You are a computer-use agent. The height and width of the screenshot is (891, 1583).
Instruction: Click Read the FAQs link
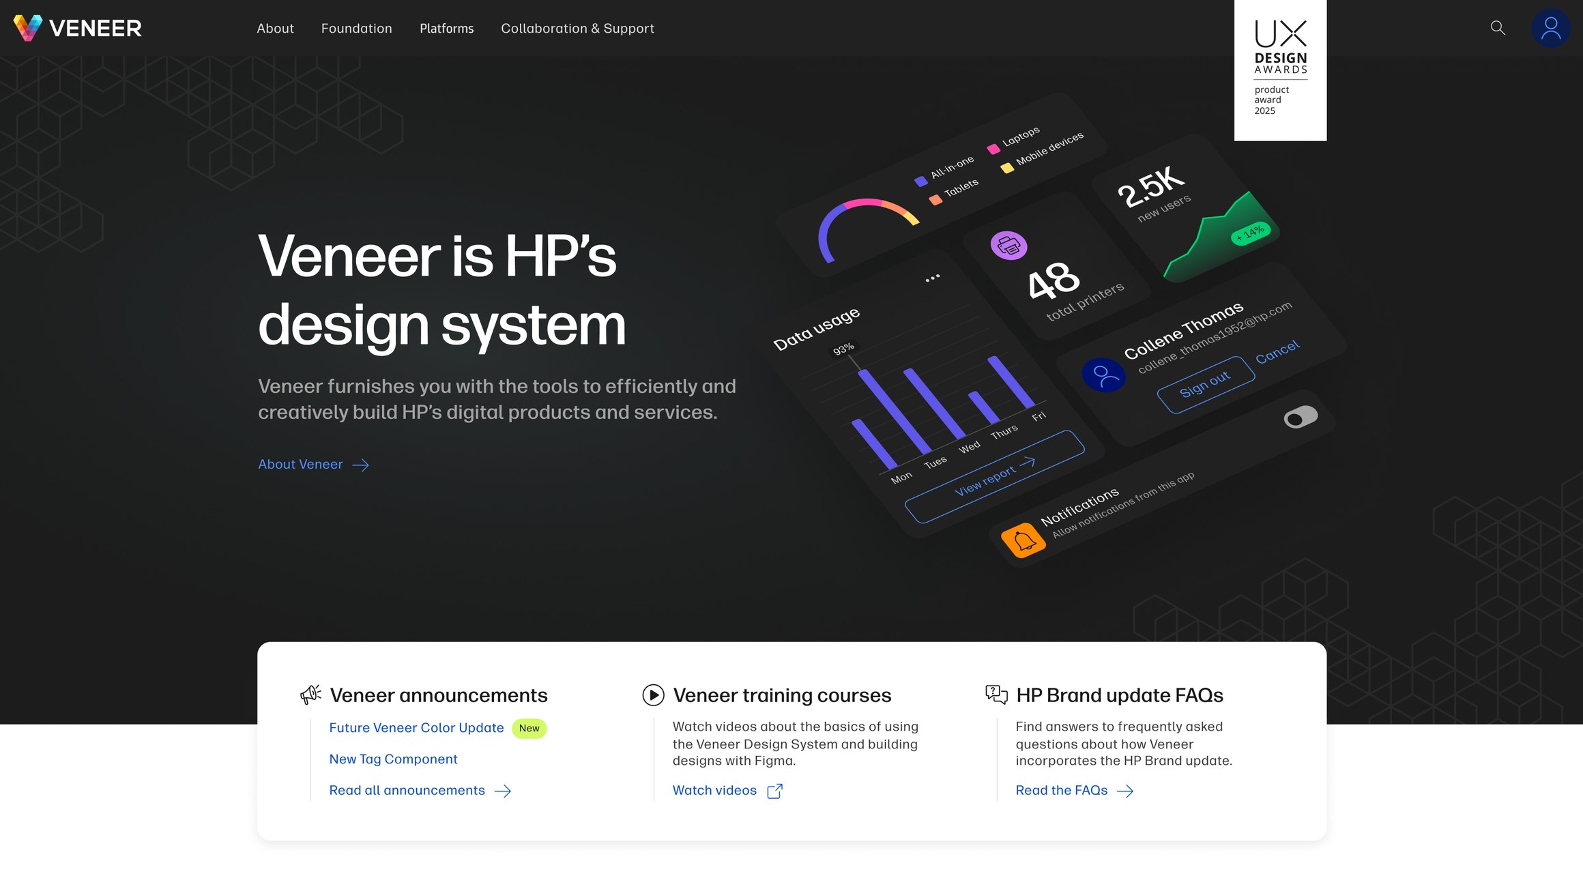(1062, 791)
